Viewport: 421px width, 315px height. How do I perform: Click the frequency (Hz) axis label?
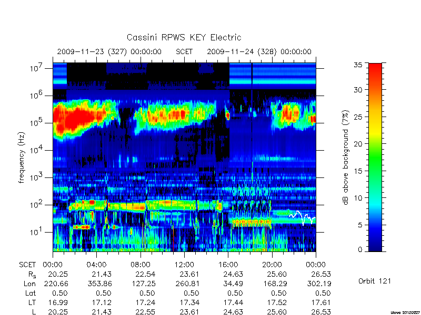[x=22, y=157]
